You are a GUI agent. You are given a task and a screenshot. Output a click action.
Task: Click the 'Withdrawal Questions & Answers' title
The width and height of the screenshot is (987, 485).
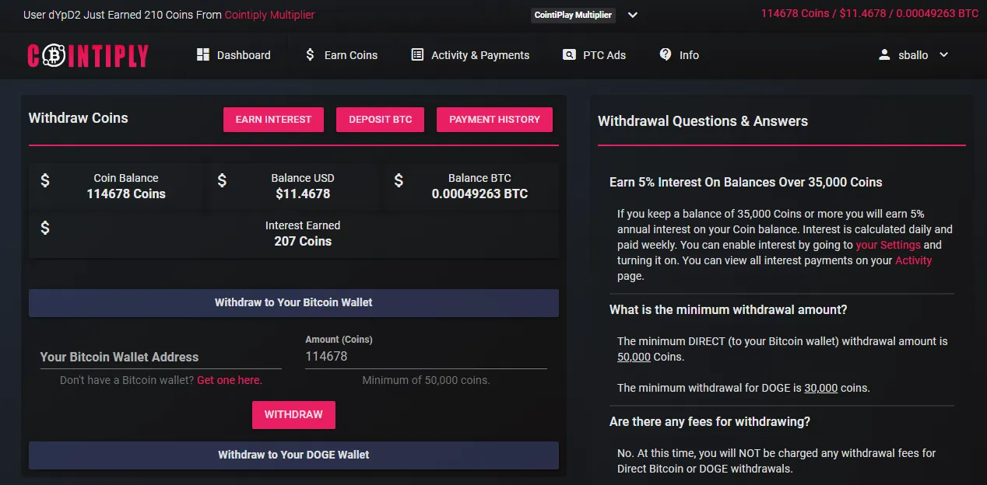[x=703, y=121]
